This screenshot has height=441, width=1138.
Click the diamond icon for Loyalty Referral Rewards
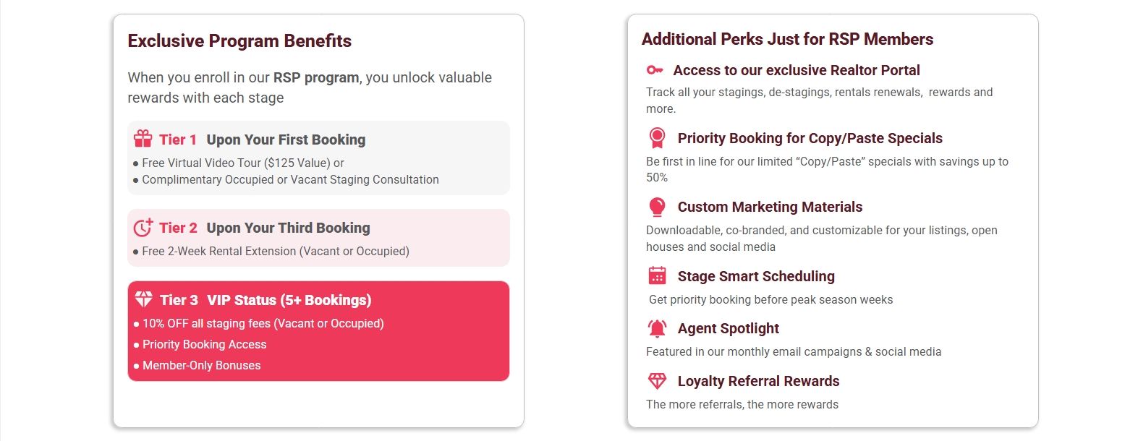tap(657, 381)
